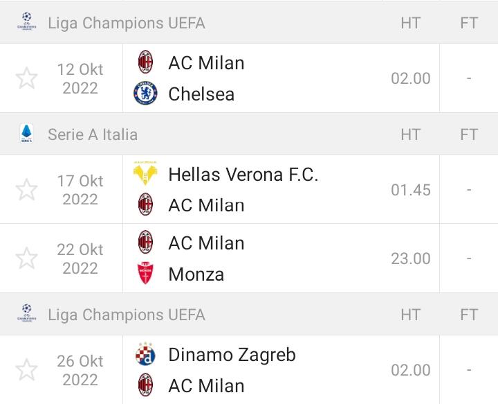Select the Hellas Verona F.C. team name
The image size is (498, 404).
[x=243, y=175]
